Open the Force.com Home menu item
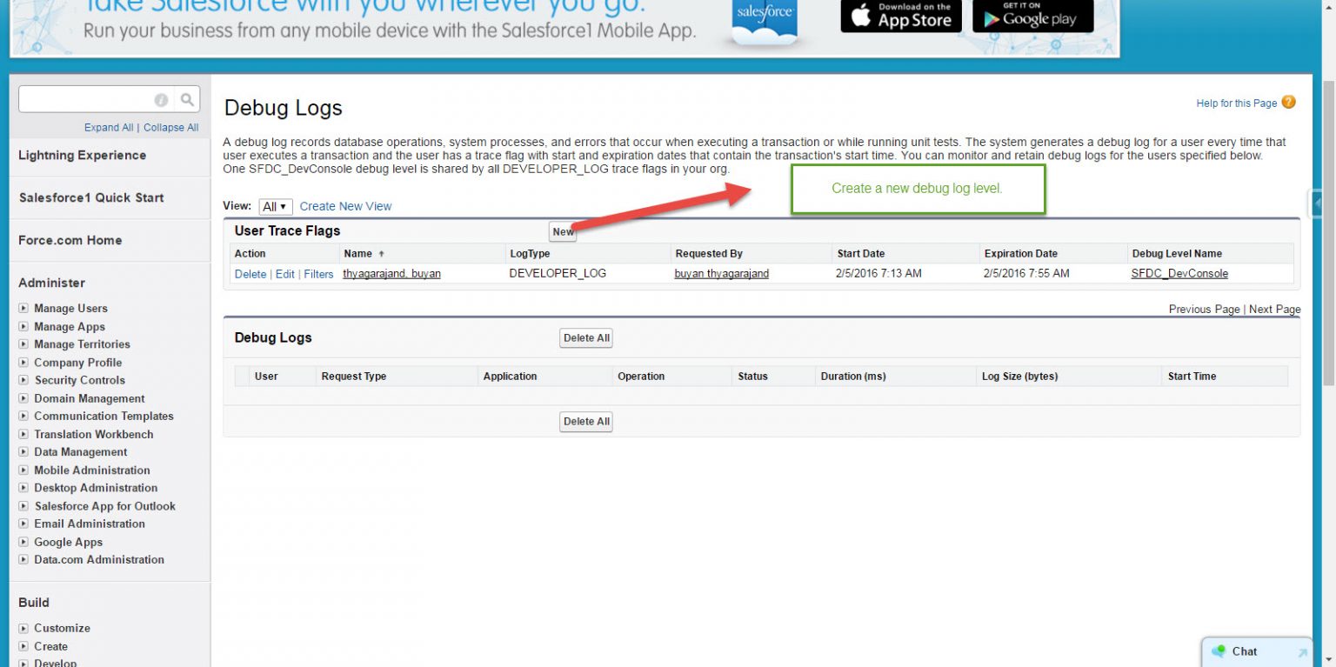Image resolution: width=1336 pixels, height=667 pixels. (x=70, y=240)
